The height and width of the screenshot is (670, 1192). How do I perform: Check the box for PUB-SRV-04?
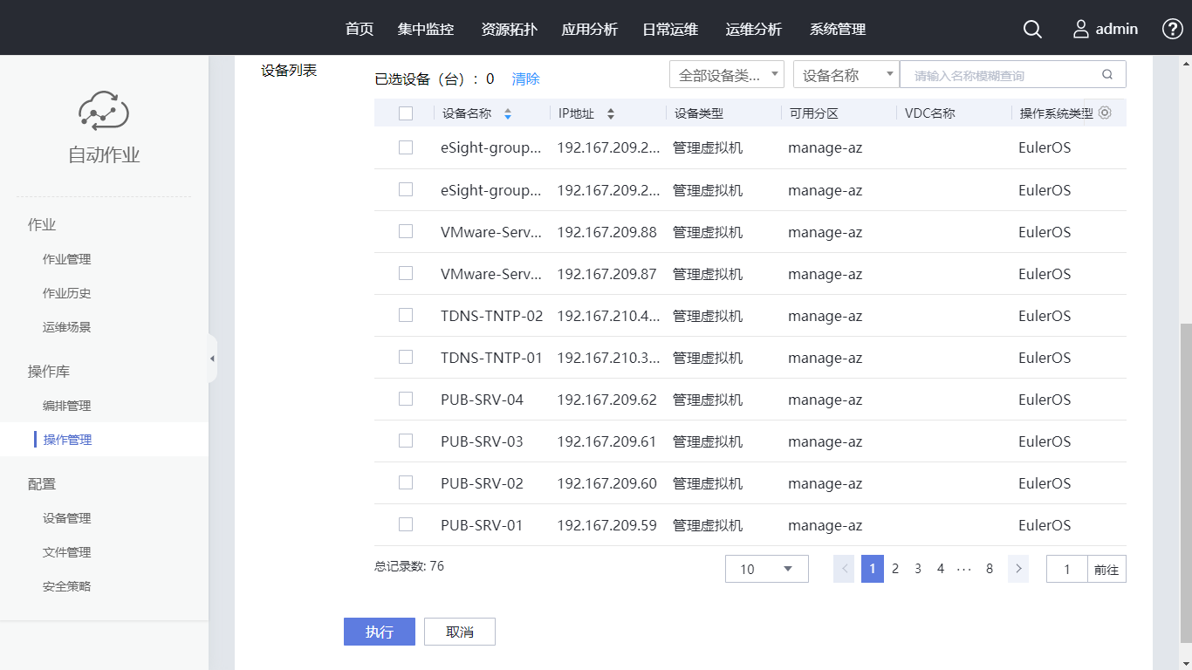point(406,400)
